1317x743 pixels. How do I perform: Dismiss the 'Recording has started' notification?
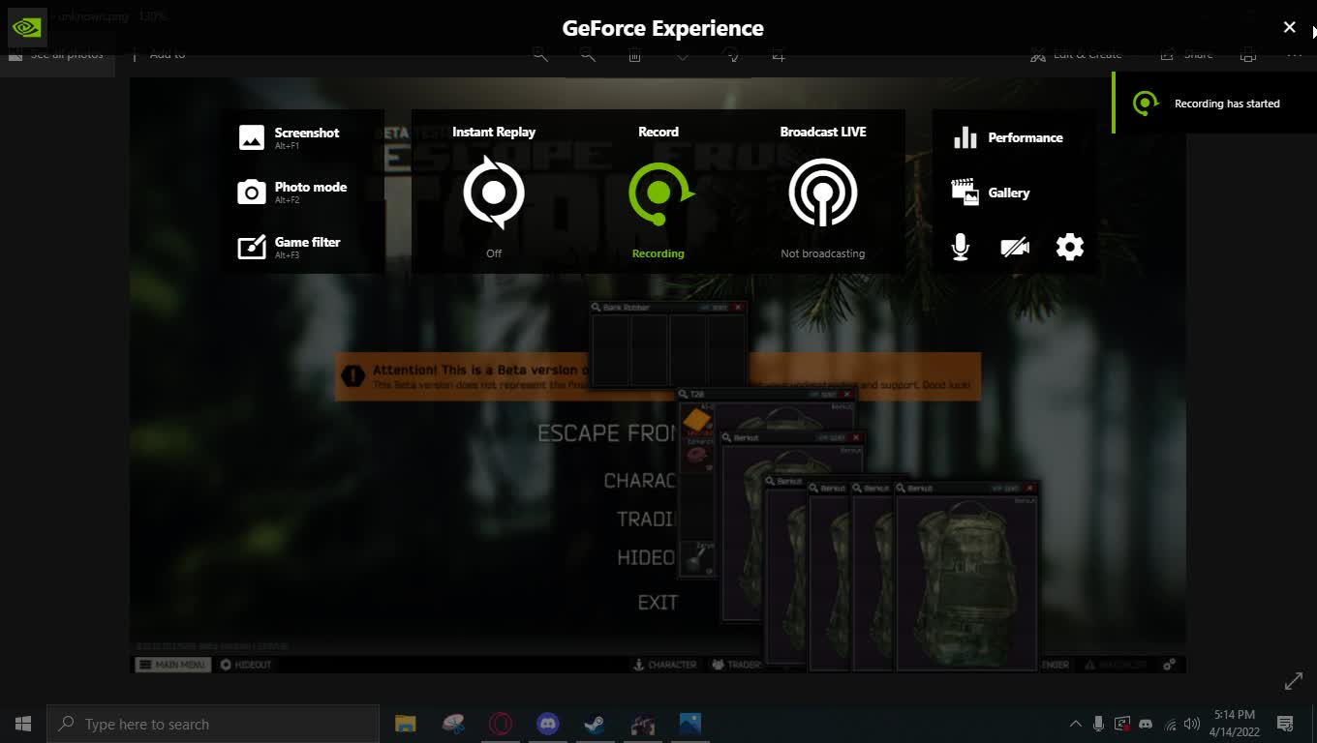(1213, 104)
